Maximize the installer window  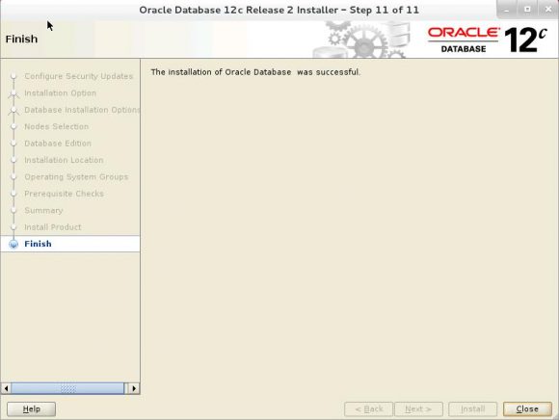(x=527, y=10)
